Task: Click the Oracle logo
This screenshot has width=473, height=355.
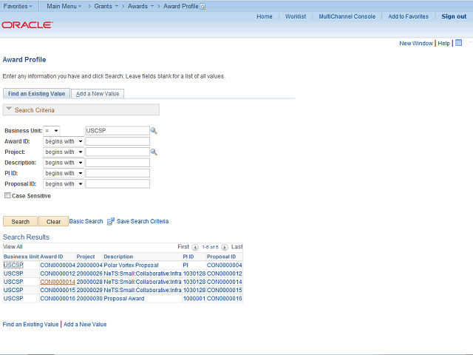Action: pos(27,24)
